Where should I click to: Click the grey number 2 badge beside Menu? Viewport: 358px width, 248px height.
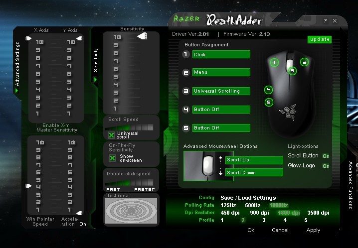click(186, 73)
